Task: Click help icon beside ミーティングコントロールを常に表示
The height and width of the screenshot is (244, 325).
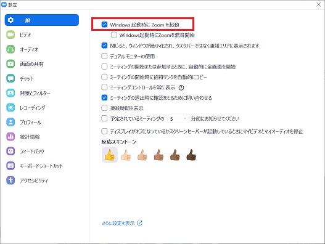Action: (x=181, y=88)
